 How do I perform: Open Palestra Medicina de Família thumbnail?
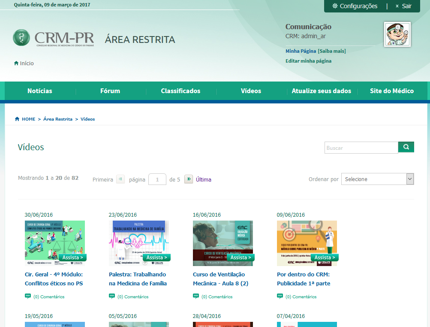tap(139, 243)
